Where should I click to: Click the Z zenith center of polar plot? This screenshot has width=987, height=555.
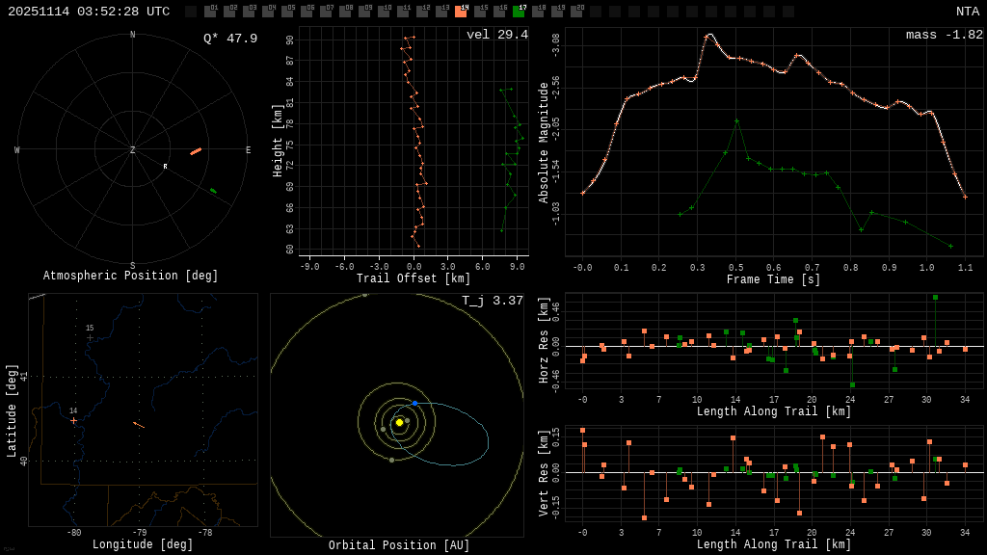133,150
